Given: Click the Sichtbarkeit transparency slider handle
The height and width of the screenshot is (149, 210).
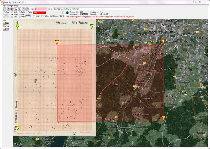Looking at the screenshot, I should (63, 13).
